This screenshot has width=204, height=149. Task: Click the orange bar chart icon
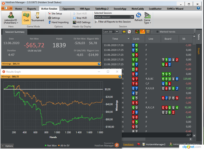coord(143,31)
